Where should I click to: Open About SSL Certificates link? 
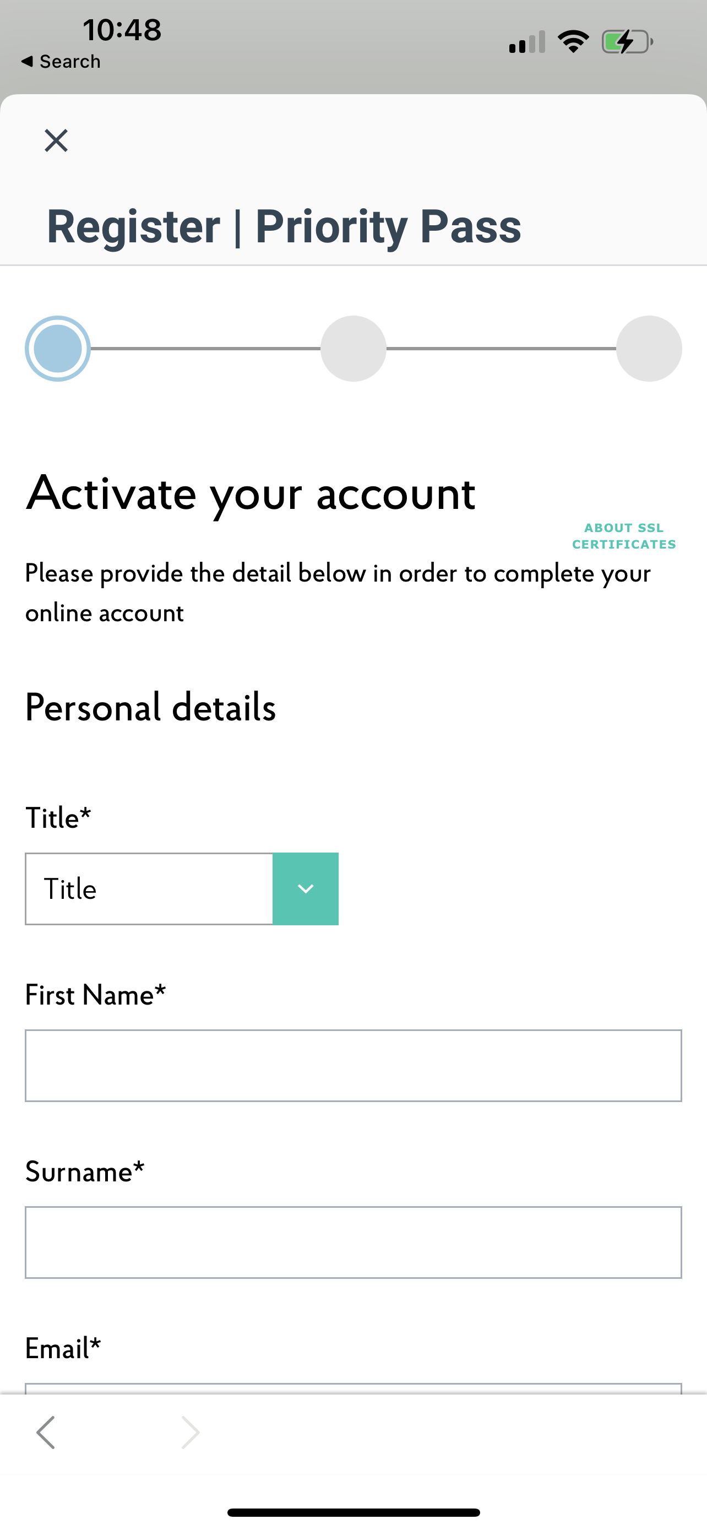point(624,536)
